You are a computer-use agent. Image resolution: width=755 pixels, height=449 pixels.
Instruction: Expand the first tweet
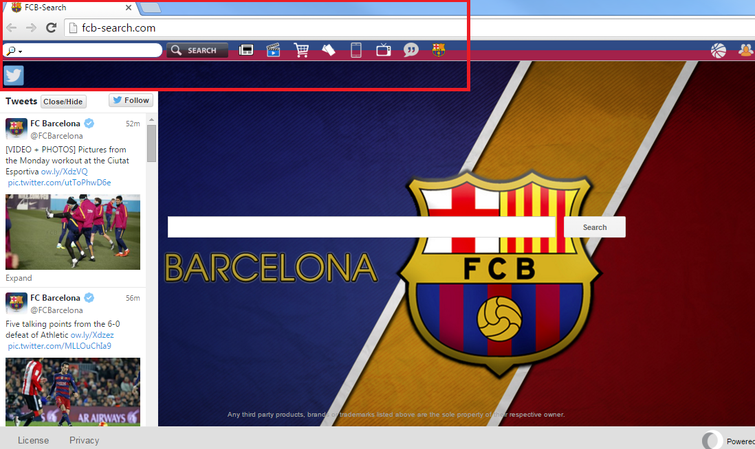click(x=19, y=278)
